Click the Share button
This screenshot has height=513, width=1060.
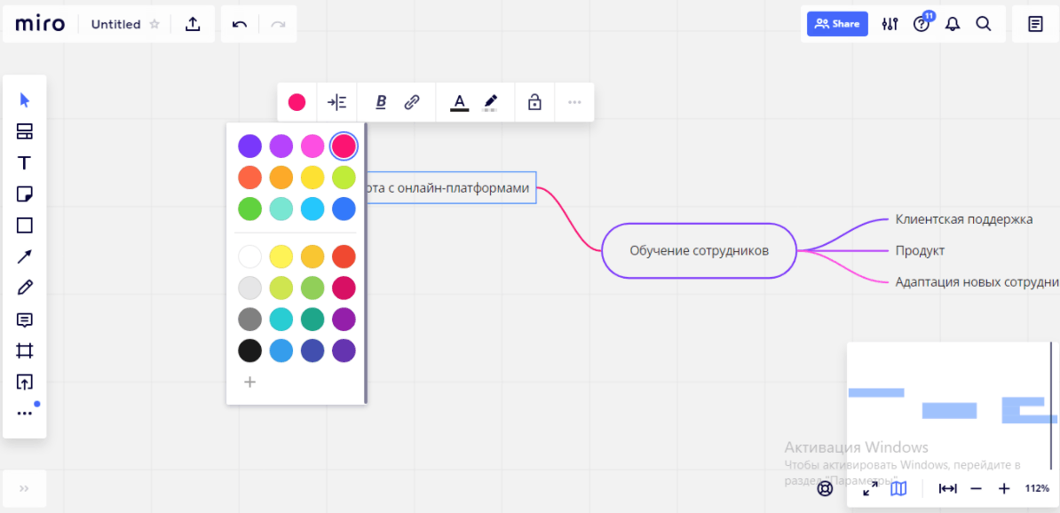(x=837, y=24)
